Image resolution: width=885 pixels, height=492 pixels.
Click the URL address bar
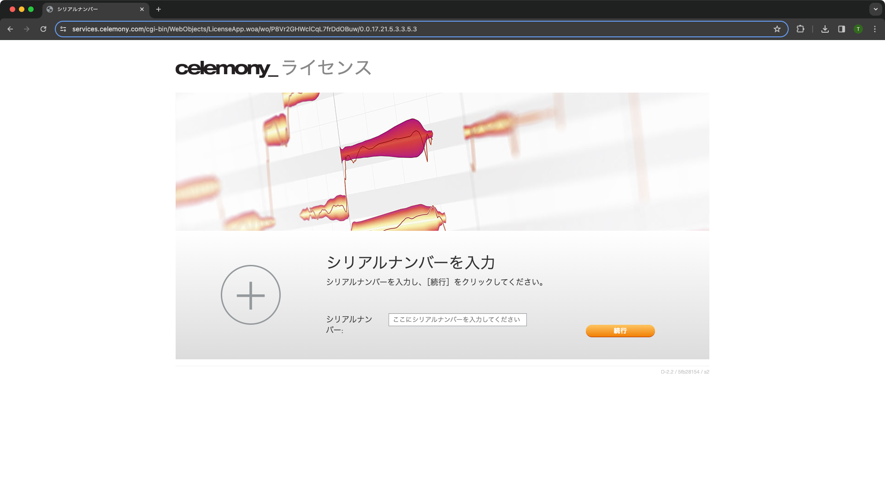(x=422, y=29)
